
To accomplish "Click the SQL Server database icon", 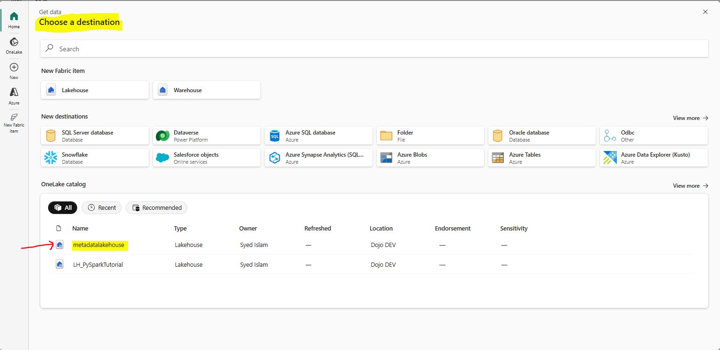I will pyautogui.click(x=51, y=136).
